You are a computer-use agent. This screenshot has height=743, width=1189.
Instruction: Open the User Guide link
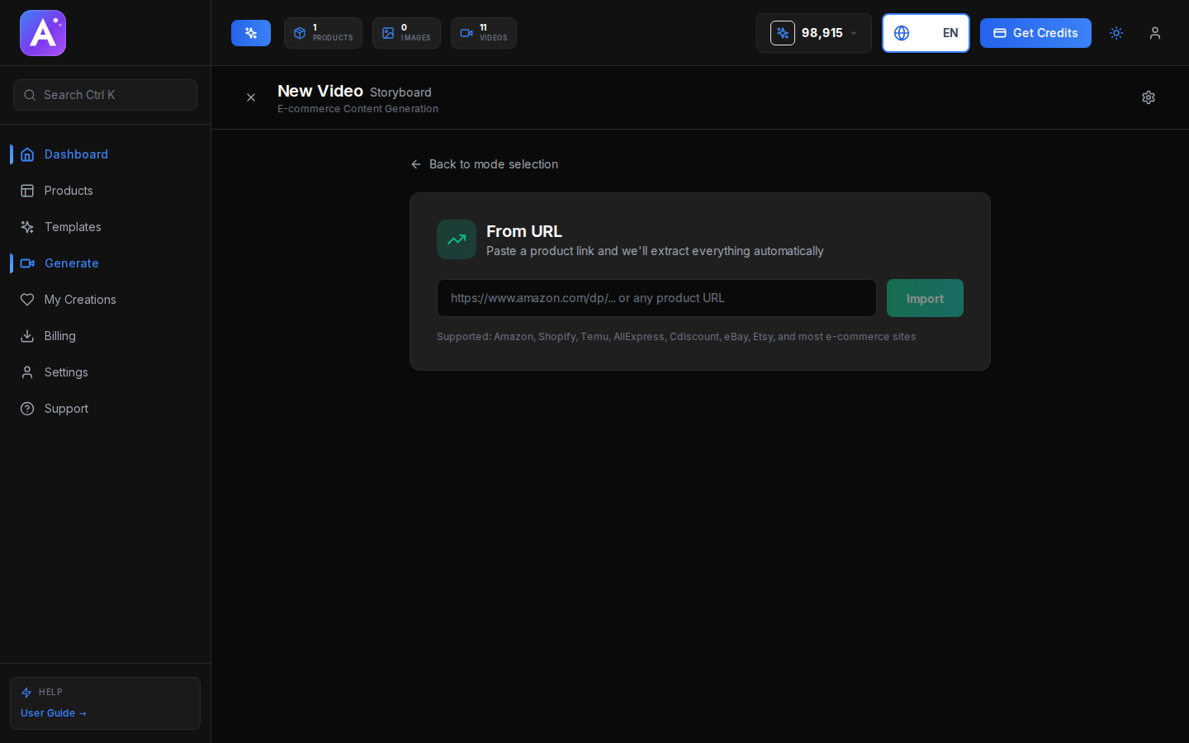tap(53, 712)
